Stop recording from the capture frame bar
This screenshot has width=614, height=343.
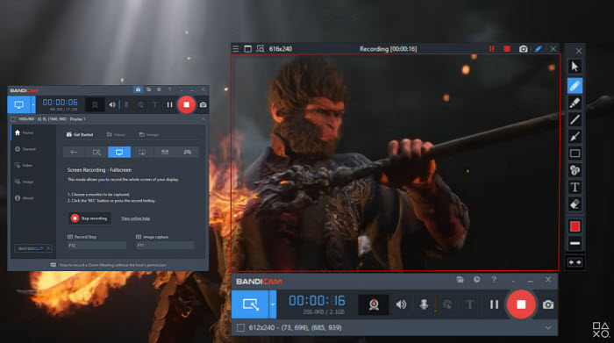(507, 49)
